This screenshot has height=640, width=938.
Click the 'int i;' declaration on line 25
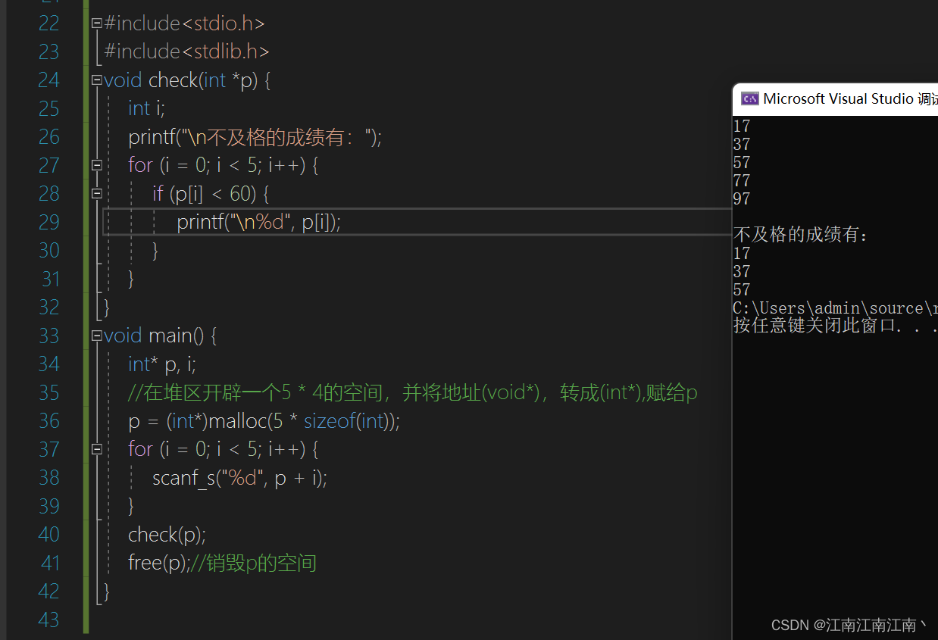[x=146, y=108]
